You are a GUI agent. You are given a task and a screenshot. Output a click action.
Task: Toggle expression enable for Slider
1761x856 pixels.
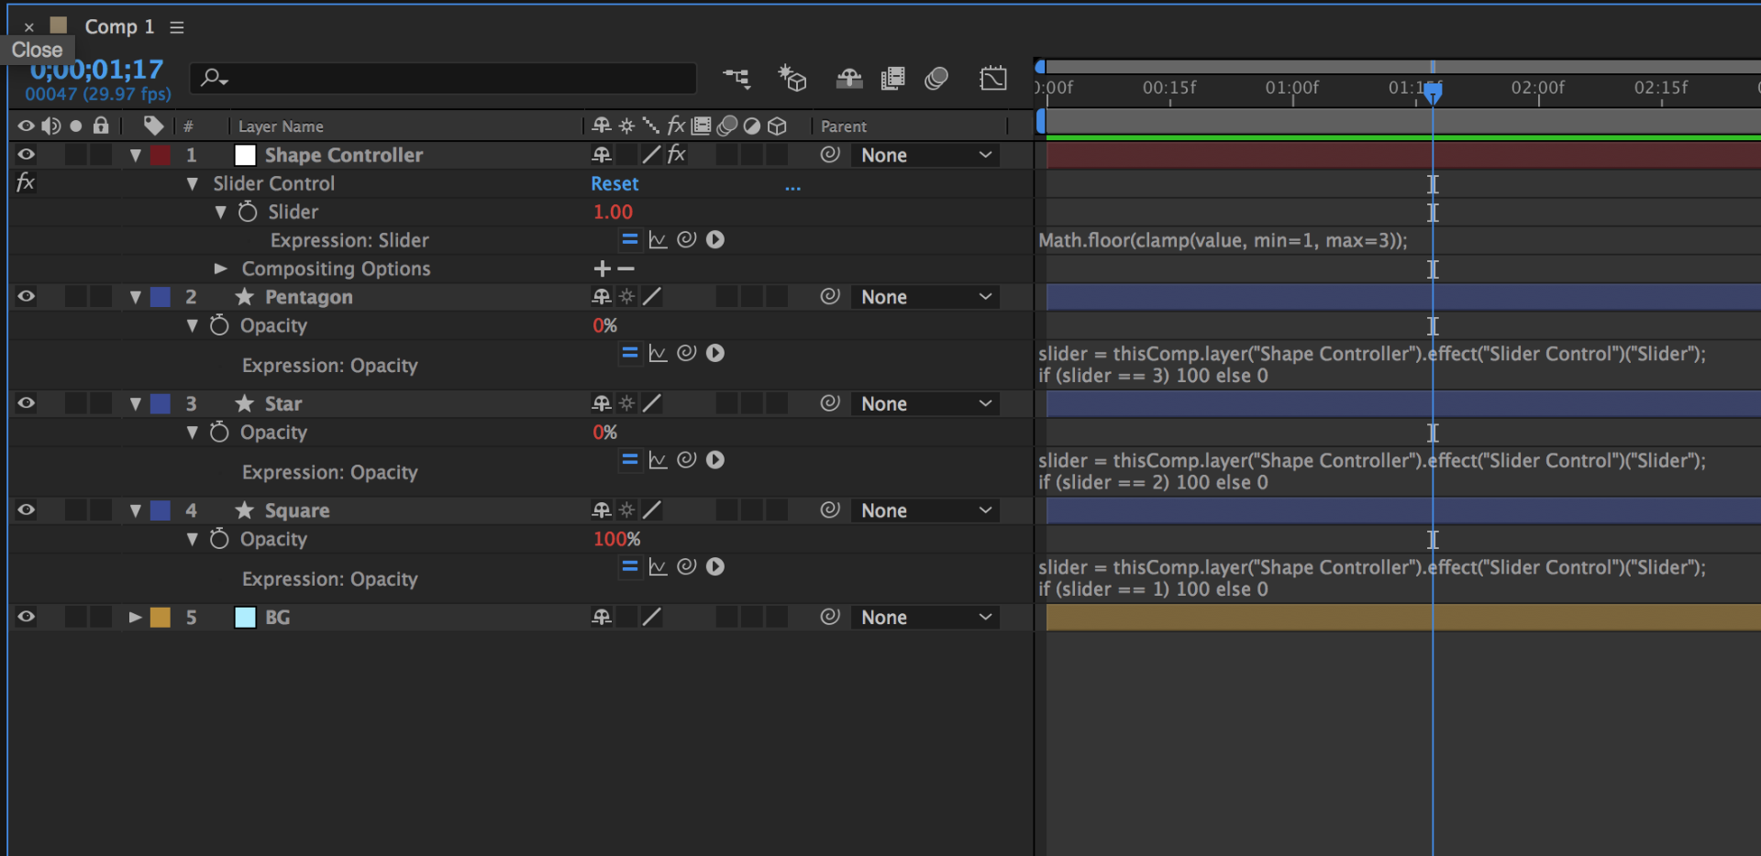[x=629, y=240]
